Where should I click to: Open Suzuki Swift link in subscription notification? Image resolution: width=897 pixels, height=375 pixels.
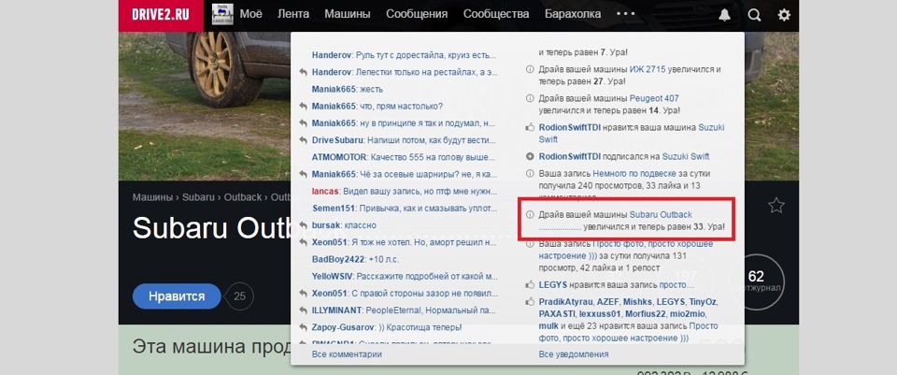(x=686, y=156)
